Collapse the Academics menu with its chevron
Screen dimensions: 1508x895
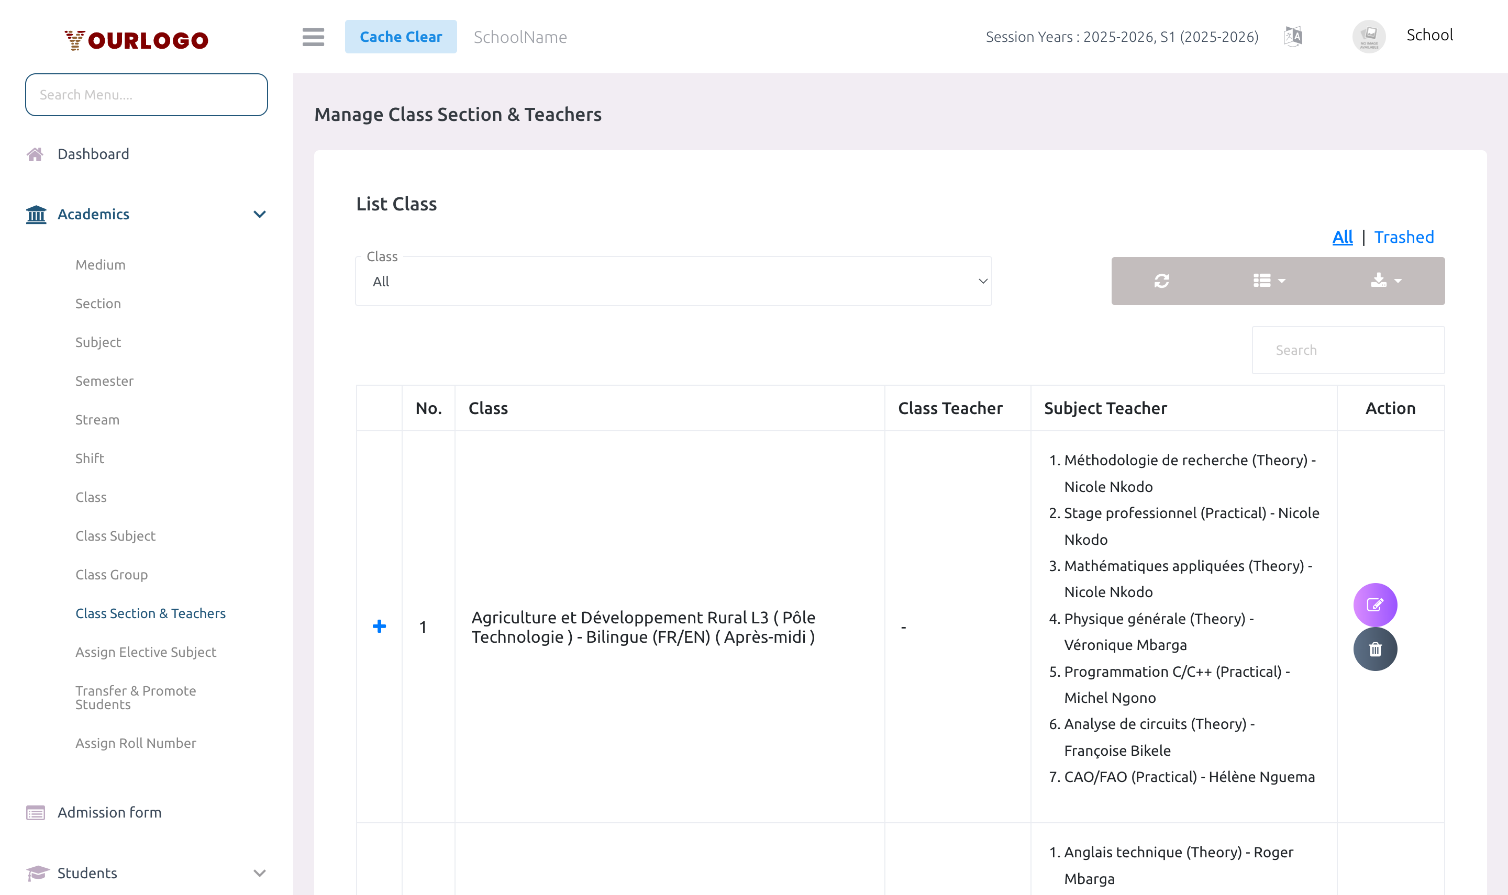[259, 214]
